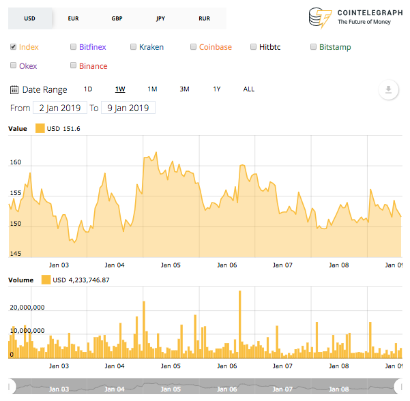Image resolution: width=410 pixels, height=401 pixels.
Task: Choose the 1M date range
Action: pos(152,89)
